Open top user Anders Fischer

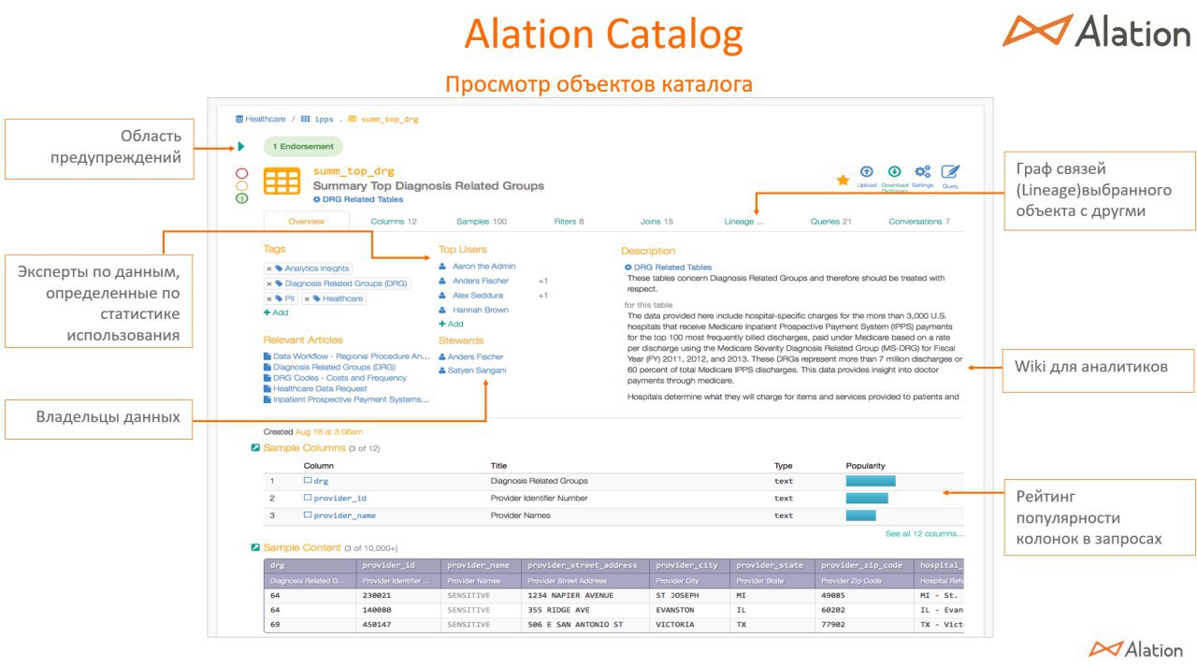481,281
